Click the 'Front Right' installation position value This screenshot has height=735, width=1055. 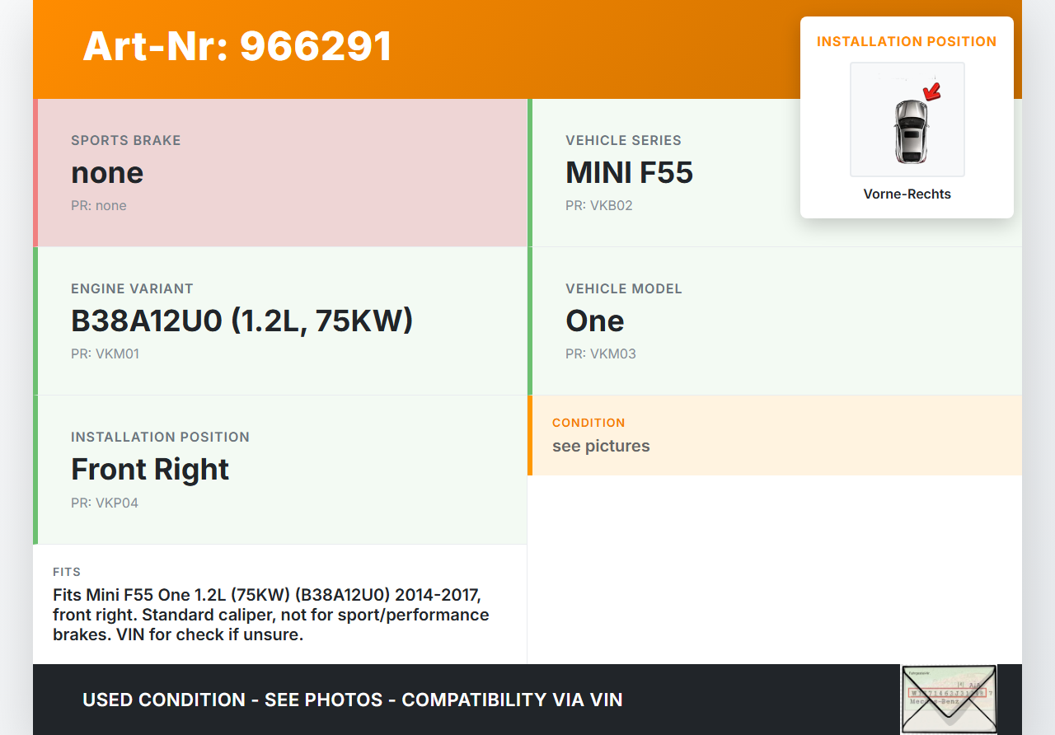(150, 470)
